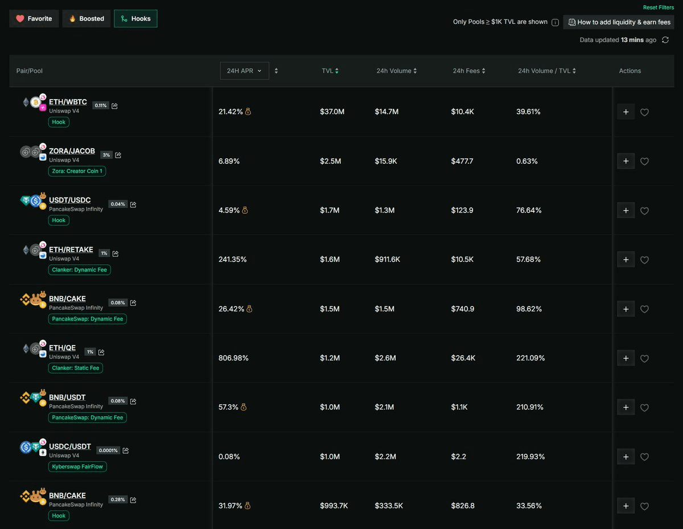Viewport: 683px width, 529px height.
Task: Click the 0.11% fee badge on ETH/WBTC
Action: (101, 105)
